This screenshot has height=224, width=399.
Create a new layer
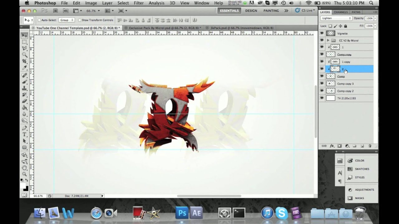click(362, 146)
